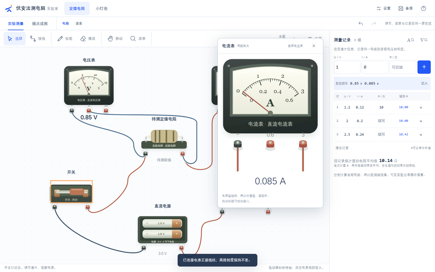435x272 pixels.
Task: Focus the U / V input field
Action: coord(347,67)
